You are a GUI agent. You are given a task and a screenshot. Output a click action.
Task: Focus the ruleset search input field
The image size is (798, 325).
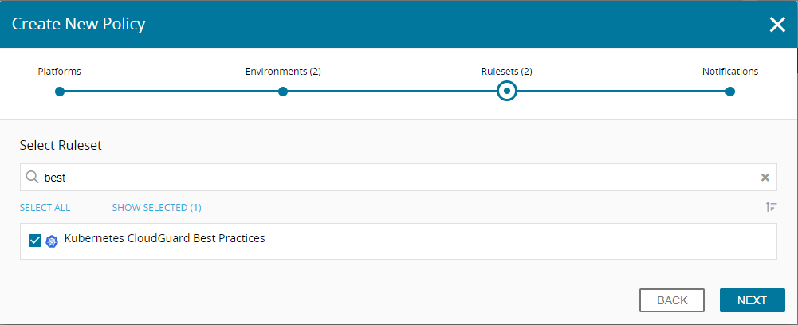coord(399,178)
